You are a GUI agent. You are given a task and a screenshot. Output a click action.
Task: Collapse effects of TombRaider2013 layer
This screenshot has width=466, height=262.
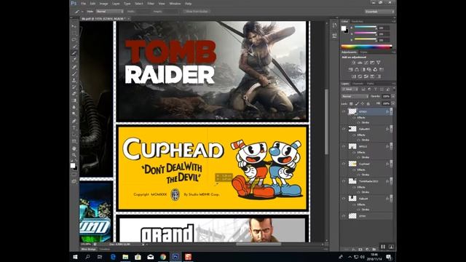click(391, 181)
